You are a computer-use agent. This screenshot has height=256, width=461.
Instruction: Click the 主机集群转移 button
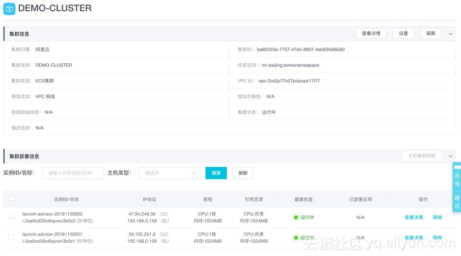[422, 155]
